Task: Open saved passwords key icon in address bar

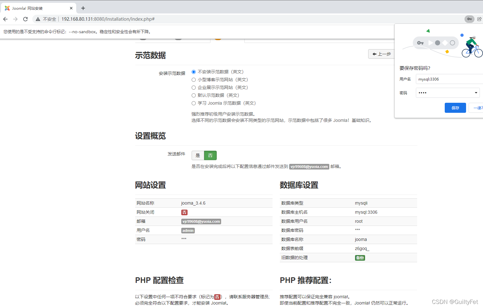Action: pyautogui.click(x=469, y=19)
